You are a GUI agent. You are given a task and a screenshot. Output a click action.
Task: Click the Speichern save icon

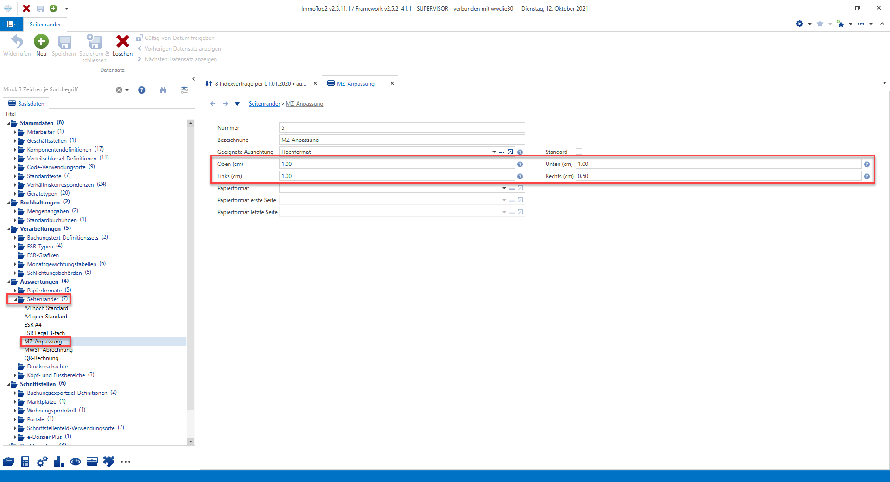64,42
